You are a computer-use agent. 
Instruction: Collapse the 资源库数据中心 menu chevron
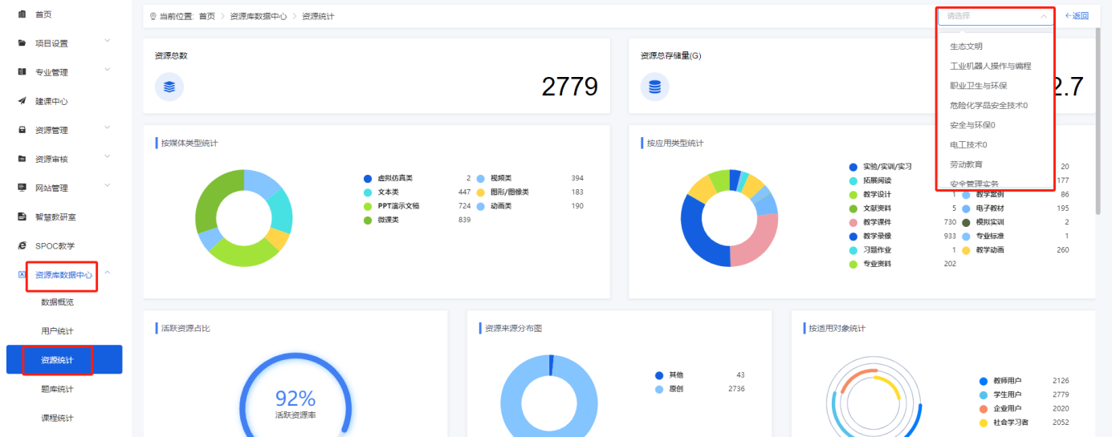coord(108,273)
